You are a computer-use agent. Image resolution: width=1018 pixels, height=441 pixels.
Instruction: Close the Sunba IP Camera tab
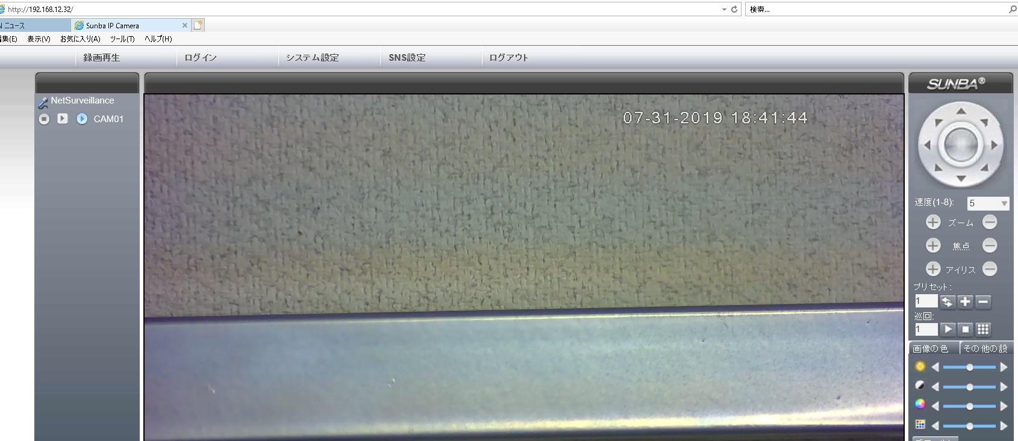[x=185, y=25]
